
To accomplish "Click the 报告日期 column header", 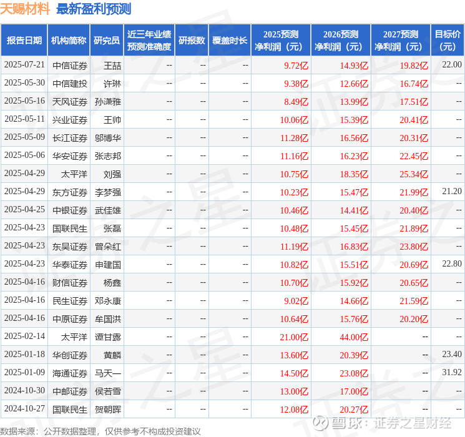I will (24, 40).
